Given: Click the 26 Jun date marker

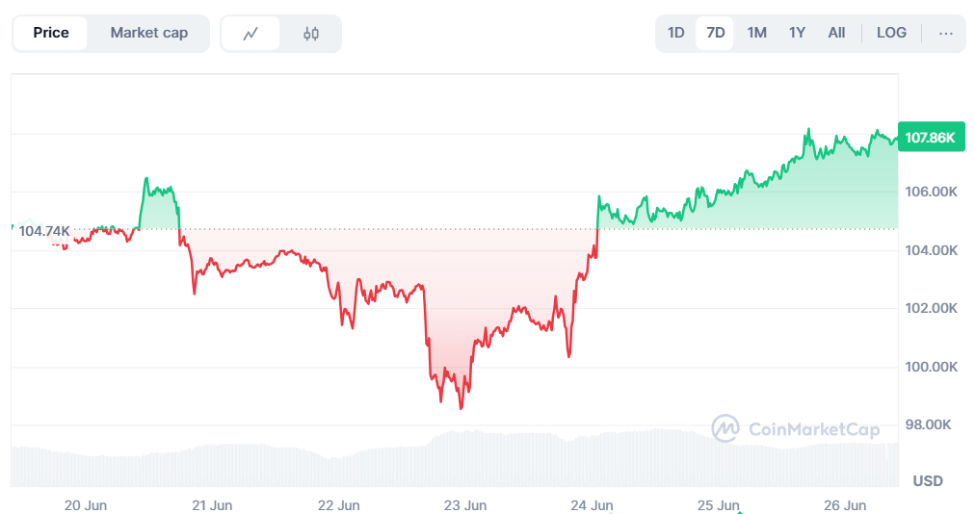Looking at the screenshot, I should pos(847,504).
